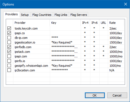This screenshot has height=102, width=130.
Task: Uncheck the tools.keycdn.com provider checkbox
Action: (x=9, y=28)
